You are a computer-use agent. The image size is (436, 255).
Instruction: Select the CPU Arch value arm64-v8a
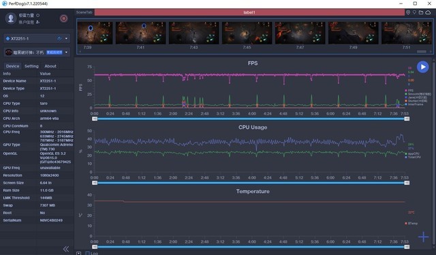coord(49,119)
